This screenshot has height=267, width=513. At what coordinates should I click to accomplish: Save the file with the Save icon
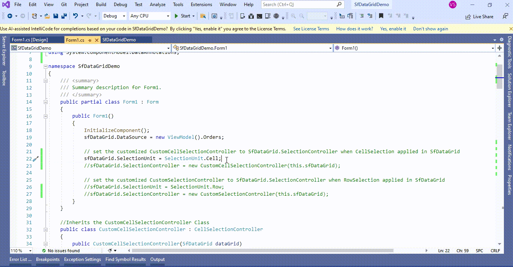tap(56, 16)
